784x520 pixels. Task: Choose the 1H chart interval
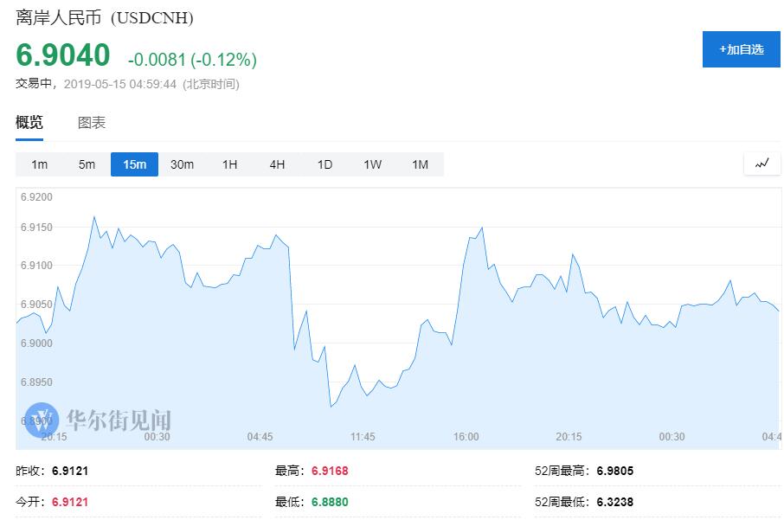pos(229,164)
